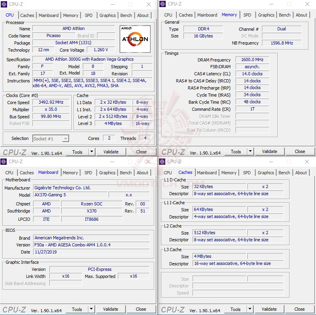Click Graphic Interface Version PCI-Express
The image size is (316, 315).
[99, 269]
